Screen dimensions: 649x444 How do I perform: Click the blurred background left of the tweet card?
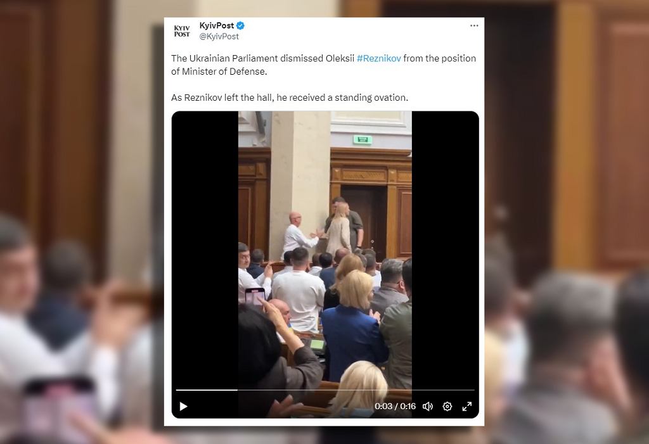[x=82, y=222]
